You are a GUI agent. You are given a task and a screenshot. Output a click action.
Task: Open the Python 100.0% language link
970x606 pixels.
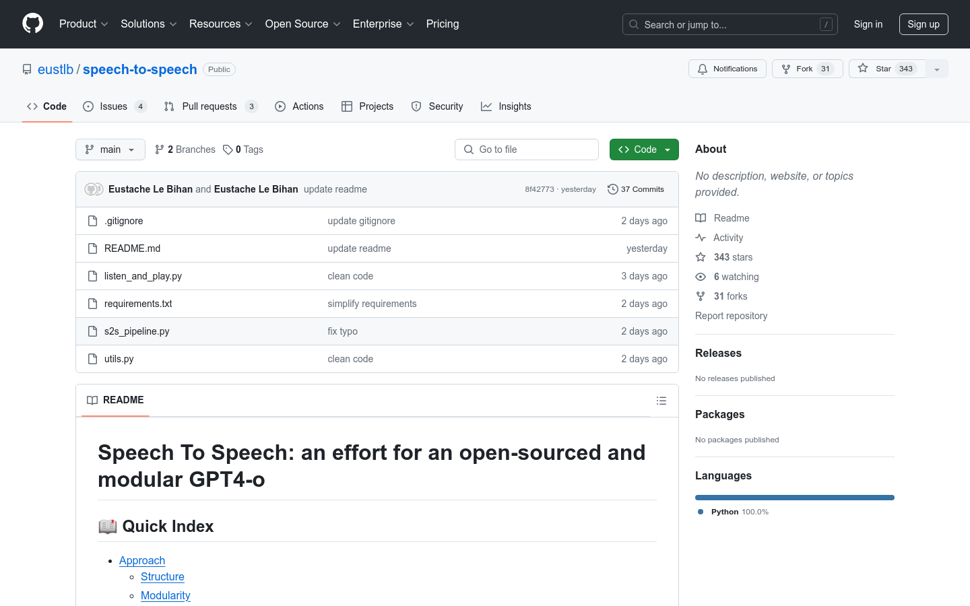click(x=734, y=512)
